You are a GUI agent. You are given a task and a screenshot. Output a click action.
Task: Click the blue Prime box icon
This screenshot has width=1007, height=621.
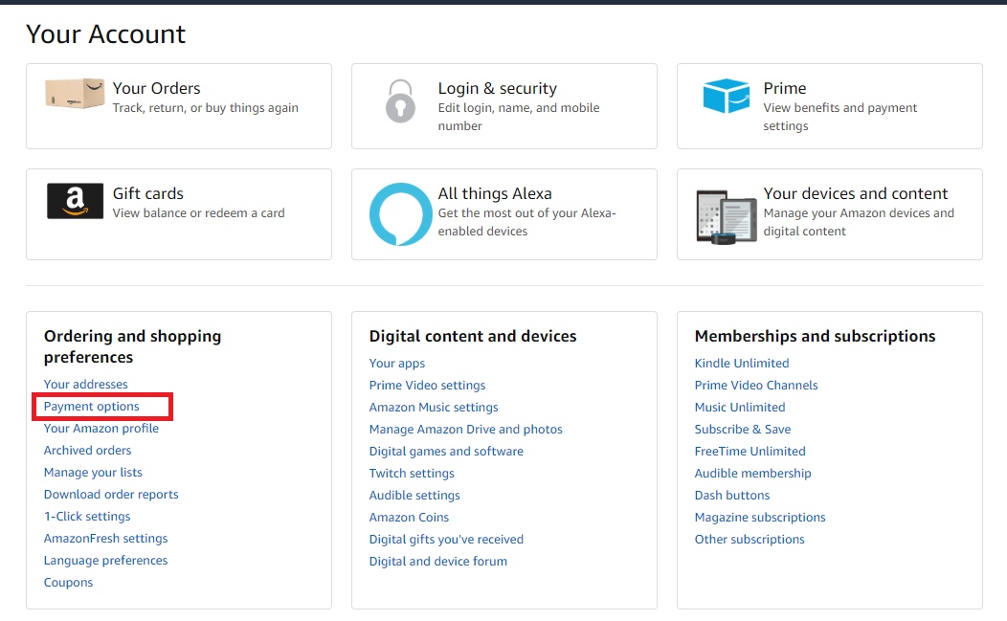726,97
